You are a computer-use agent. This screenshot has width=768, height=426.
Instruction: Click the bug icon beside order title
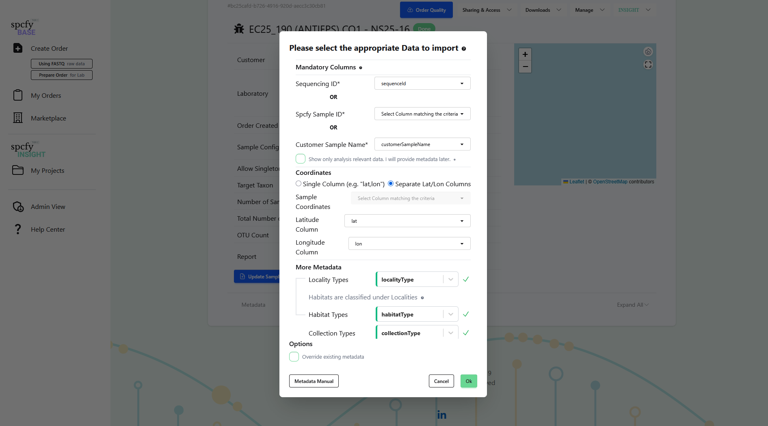click(239, 29)
